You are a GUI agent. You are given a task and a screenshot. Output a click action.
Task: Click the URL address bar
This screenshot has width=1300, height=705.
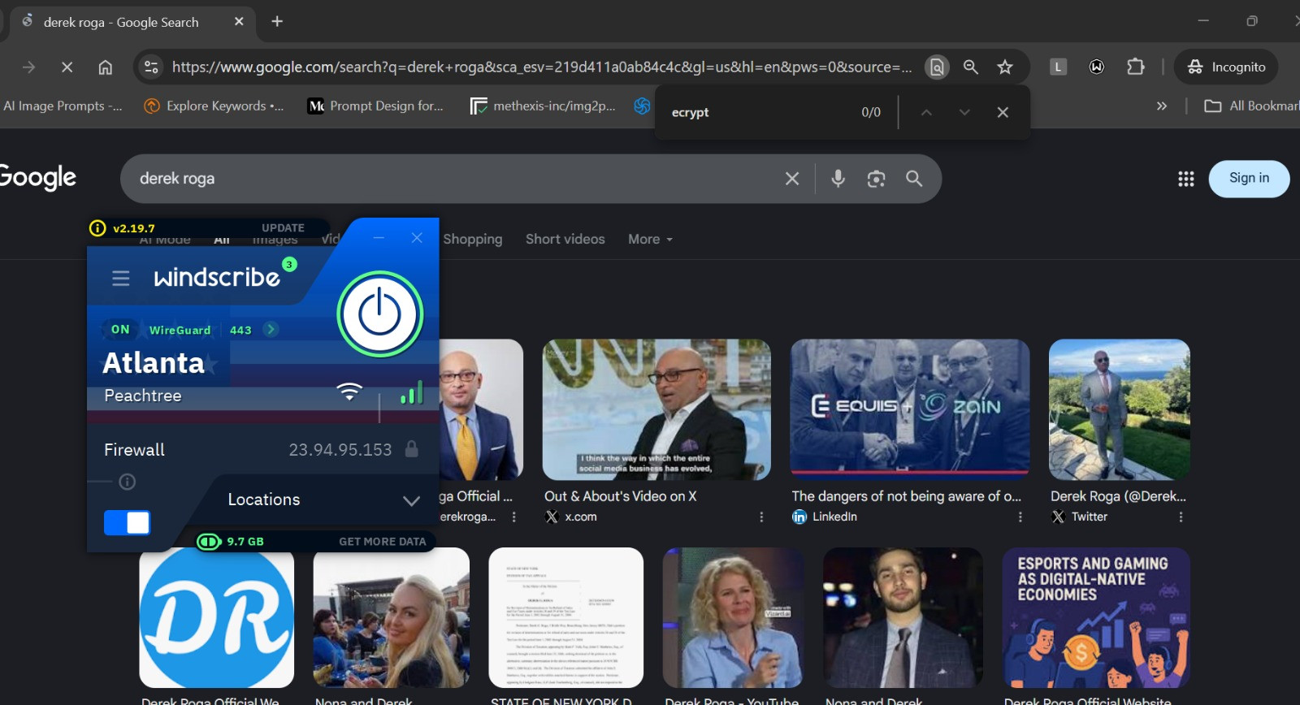pyautogui.click(x=541, y=67)
